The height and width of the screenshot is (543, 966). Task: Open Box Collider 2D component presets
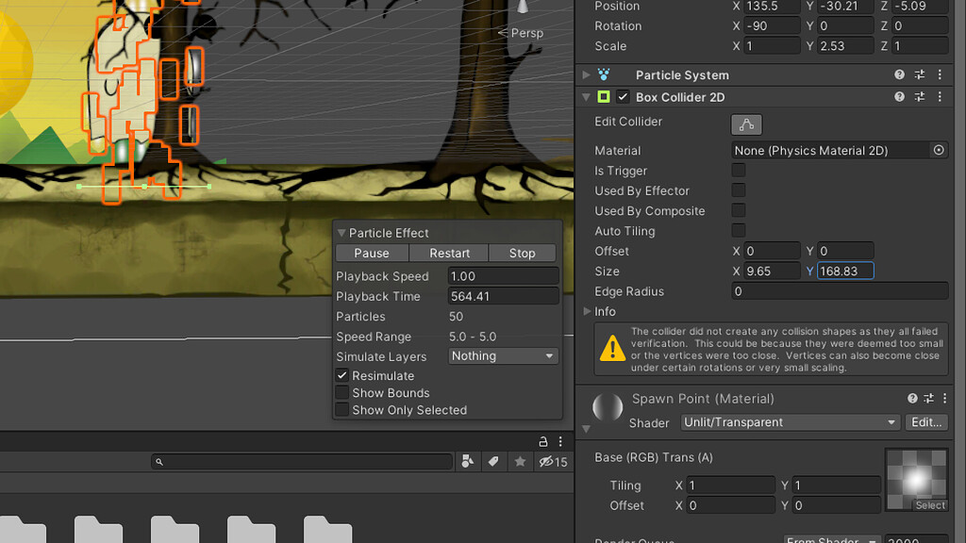pyautogui.click(x=920, y=96)
